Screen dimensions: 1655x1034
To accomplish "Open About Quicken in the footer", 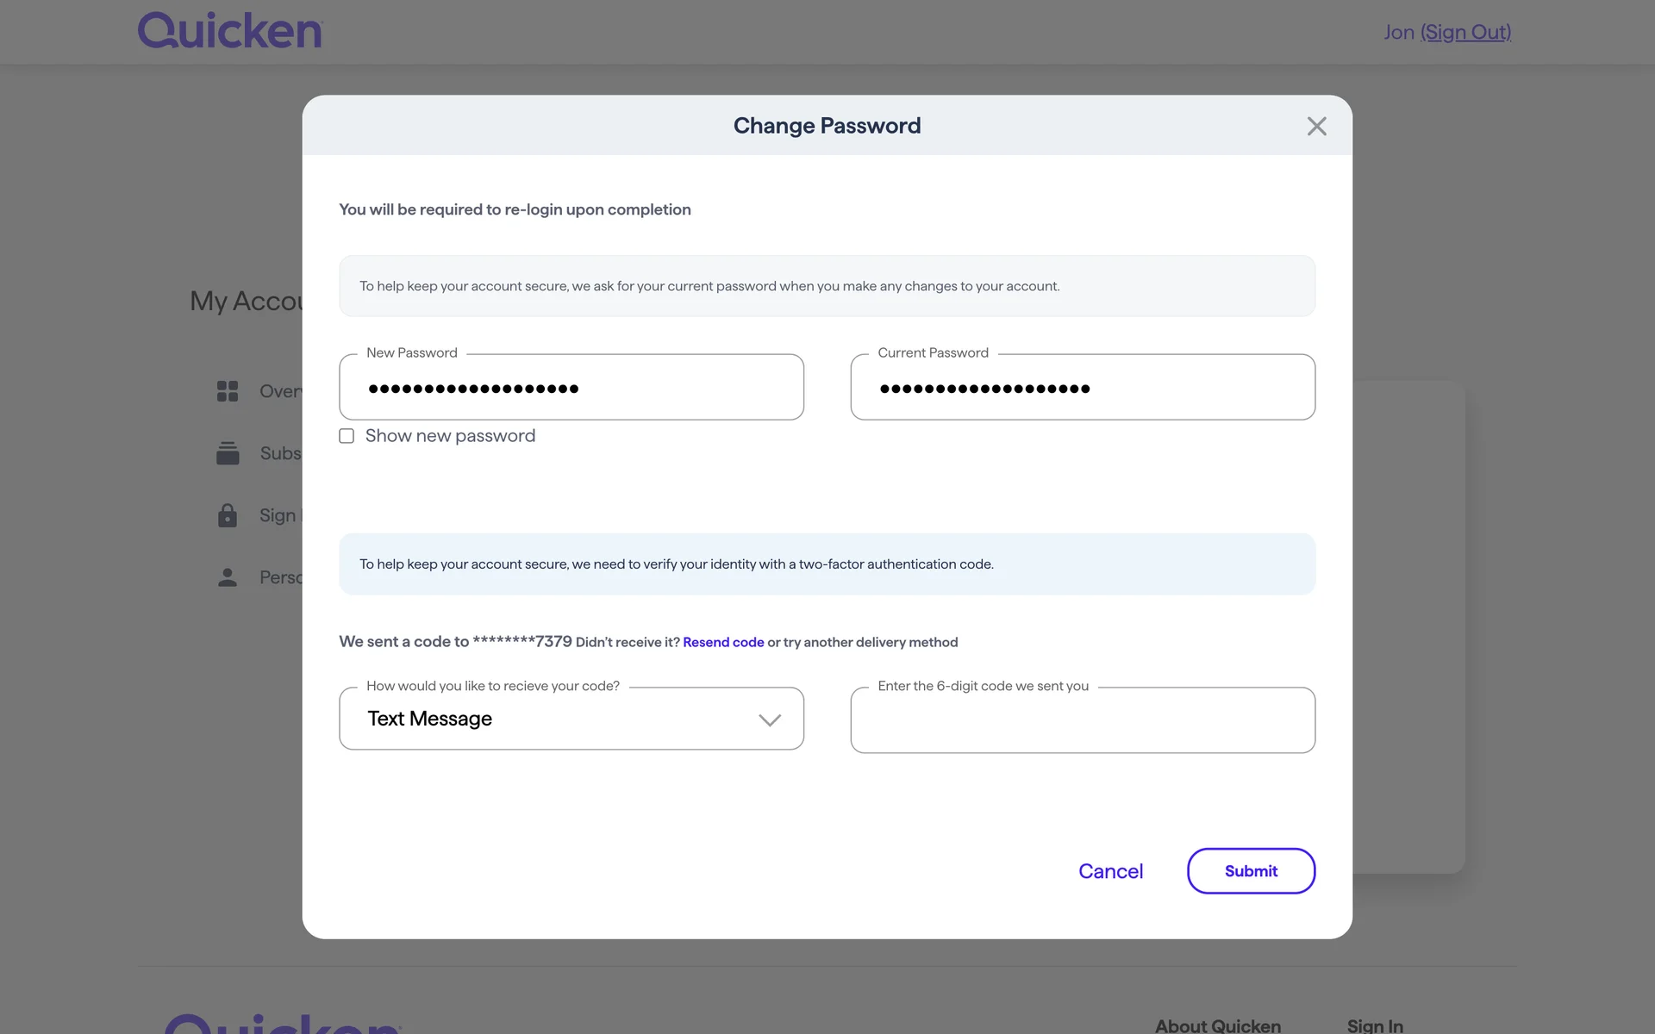I will click(1217, 1025).
